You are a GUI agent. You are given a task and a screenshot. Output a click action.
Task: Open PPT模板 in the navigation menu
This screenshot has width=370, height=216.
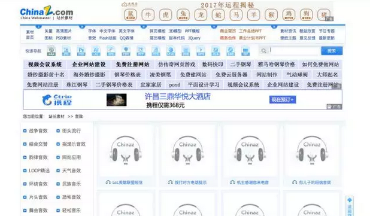pyautogui.click(x=192, y=31)
